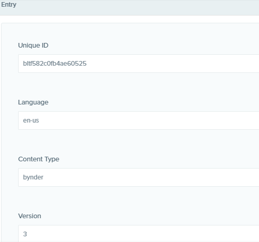259x242 pixels.
Task: Click the Version number field
Action: 139,234
